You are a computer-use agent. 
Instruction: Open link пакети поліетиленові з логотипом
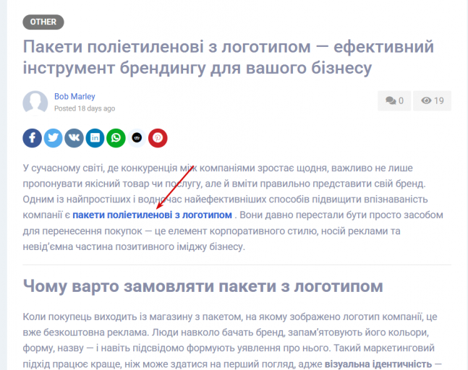point(152,215)
